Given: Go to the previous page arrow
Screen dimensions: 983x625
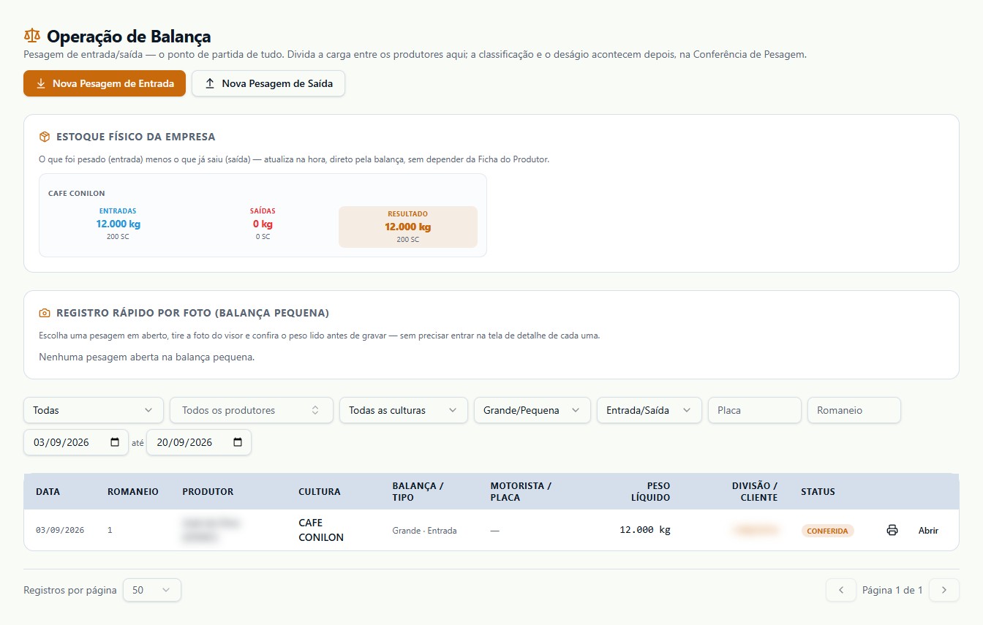Looking at the screenshot, I should tap(841, 590).
